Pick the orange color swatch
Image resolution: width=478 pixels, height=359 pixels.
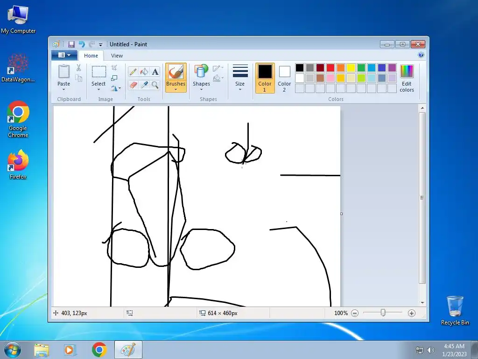click(x=341, y=68)
